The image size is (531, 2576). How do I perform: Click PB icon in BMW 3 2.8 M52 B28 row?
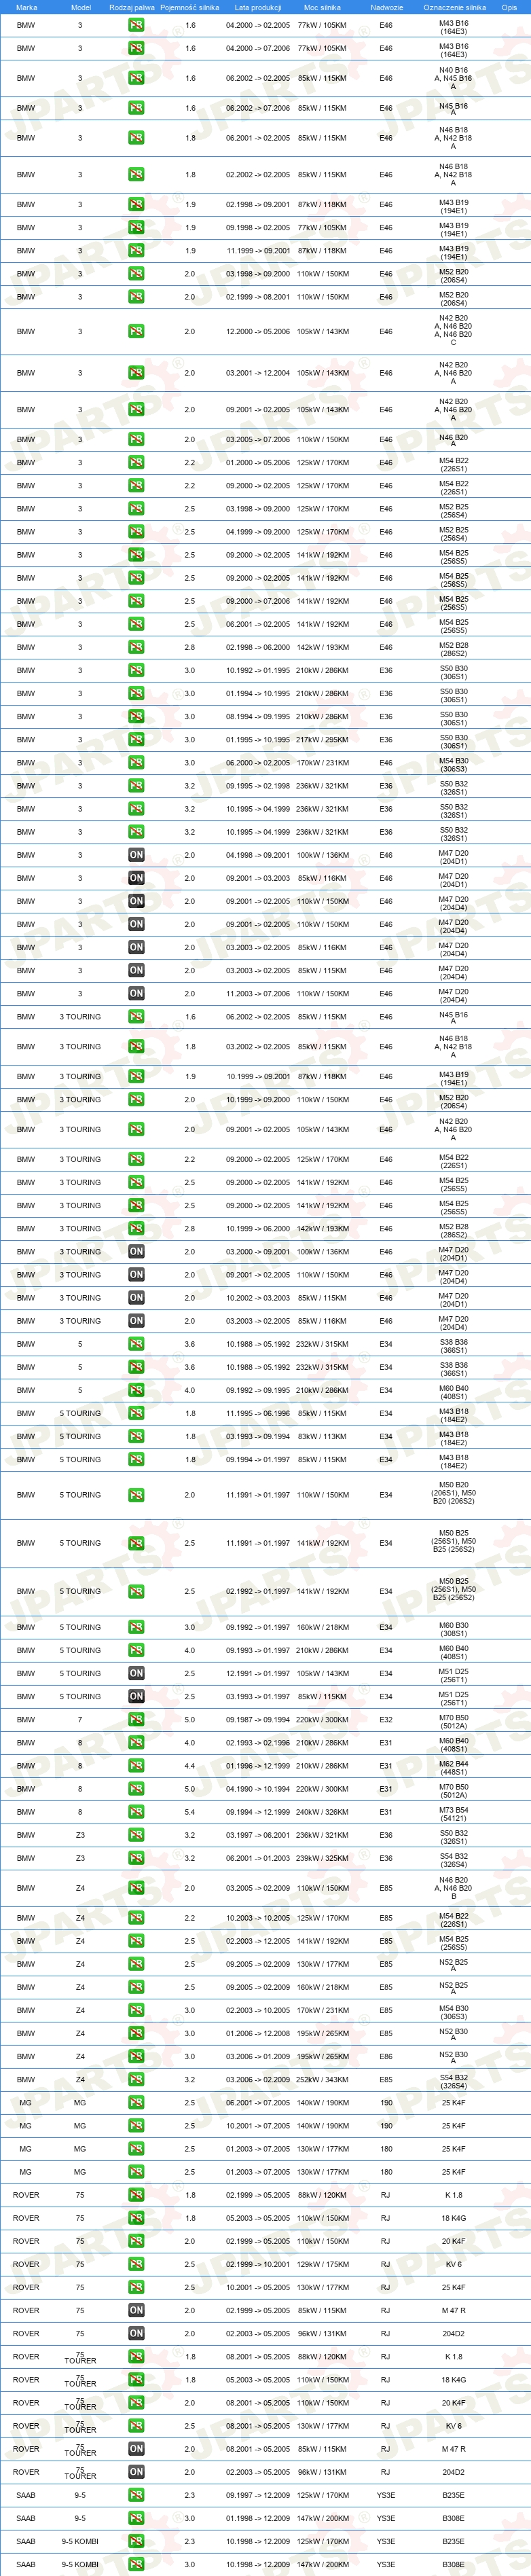(136, 647)
